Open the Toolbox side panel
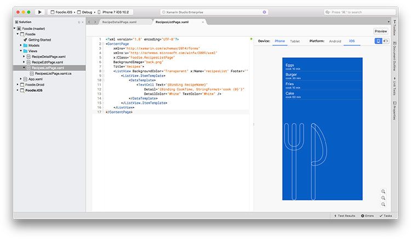 click(394, 27)
